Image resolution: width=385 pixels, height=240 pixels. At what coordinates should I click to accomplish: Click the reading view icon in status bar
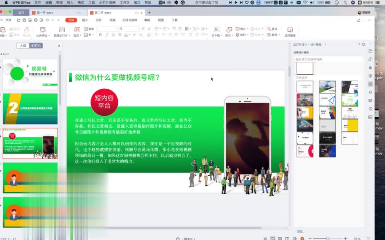pos(287,239)
